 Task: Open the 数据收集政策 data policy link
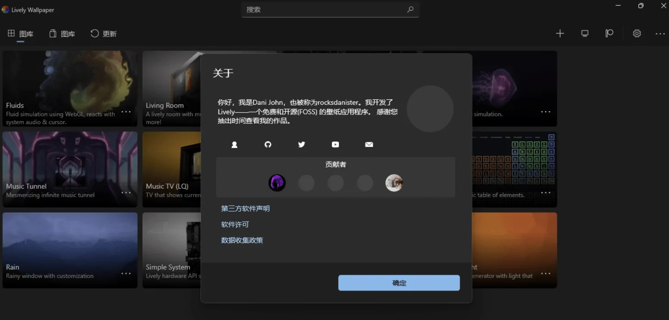pos(242,240)
